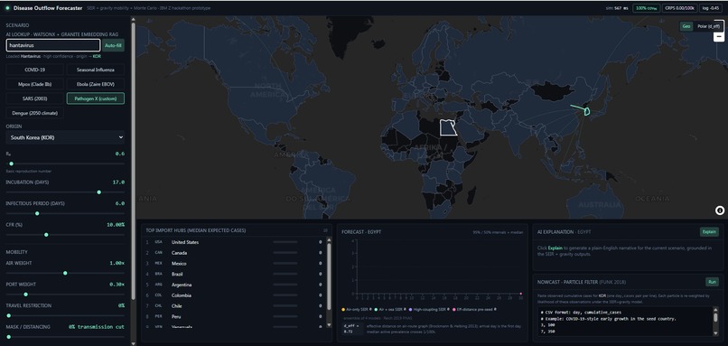The image size is (728, 346).
Task: Click the d_eff = 0.72 value box
Action: point(351,329)
